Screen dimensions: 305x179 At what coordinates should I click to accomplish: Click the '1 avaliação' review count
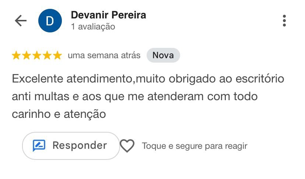coord(93,27)
